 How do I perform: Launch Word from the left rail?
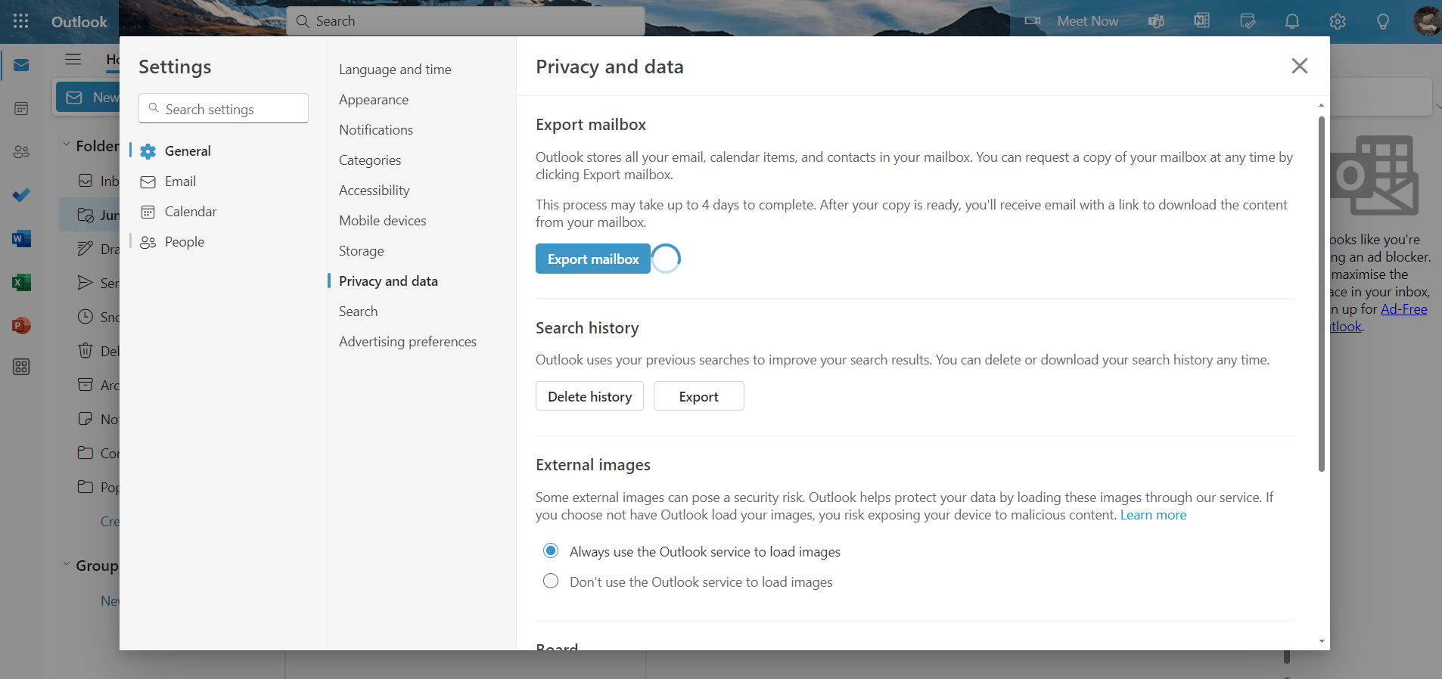click(x=21, y=239)
